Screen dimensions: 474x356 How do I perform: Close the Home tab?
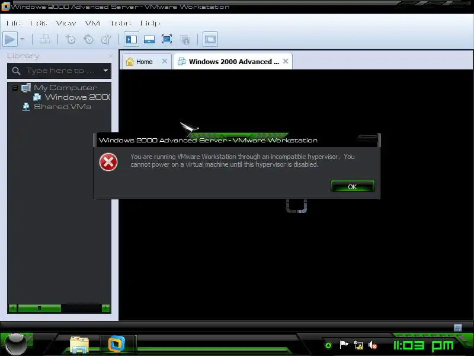coord(165,62)
